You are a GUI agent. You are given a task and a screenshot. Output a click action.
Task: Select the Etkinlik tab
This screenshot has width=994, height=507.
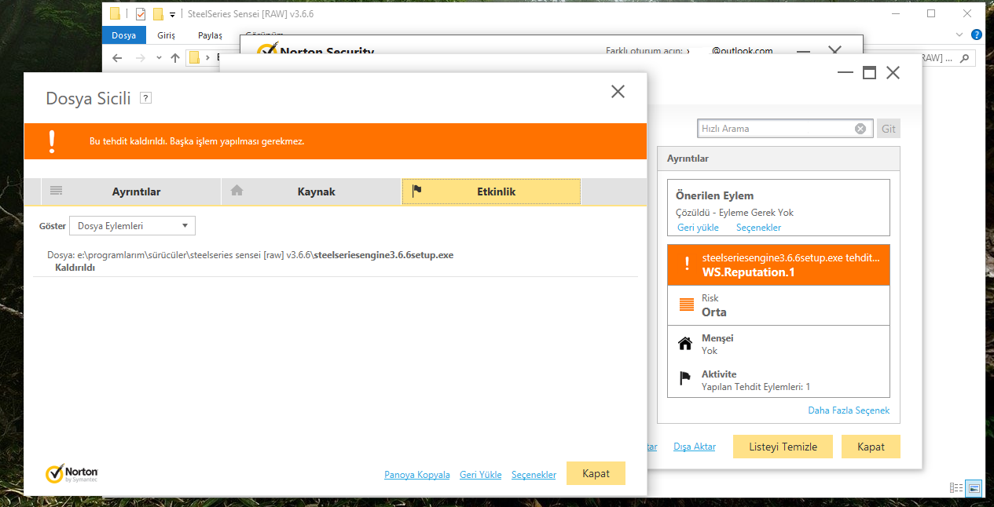point(491,191)
